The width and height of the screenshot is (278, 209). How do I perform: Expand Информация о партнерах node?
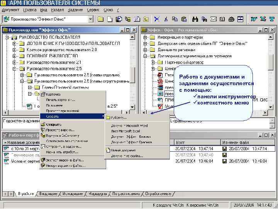click(145, 37)
